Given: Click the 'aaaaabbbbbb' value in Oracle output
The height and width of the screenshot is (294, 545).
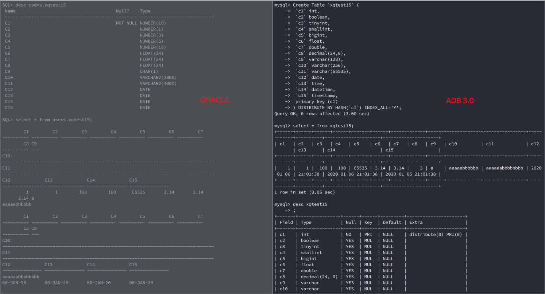Looking at the screenshot, I should 17,204.
